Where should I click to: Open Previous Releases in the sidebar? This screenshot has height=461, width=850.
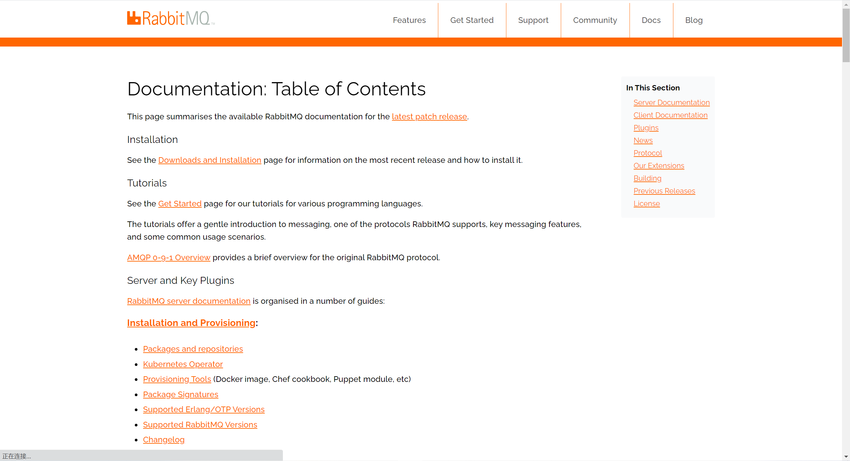pyautogui.click(x=664, y=191)
